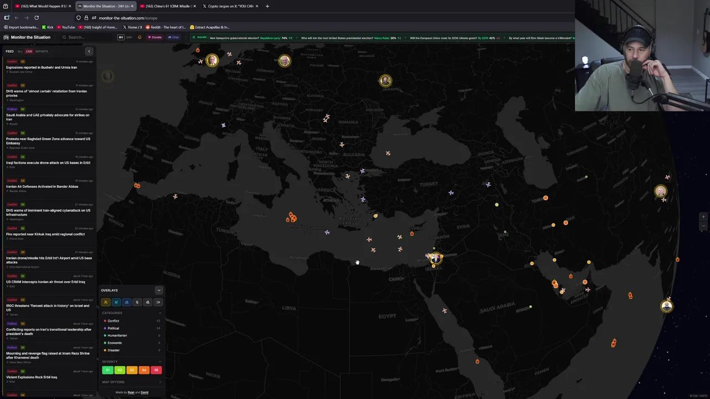Select severity S2 lime swatch
The width and height of the screenshot is (710, 399).
tap(120, 370)
